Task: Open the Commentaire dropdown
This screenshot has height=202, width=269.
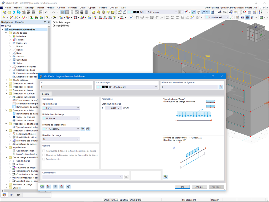Action: coord(82,177)
